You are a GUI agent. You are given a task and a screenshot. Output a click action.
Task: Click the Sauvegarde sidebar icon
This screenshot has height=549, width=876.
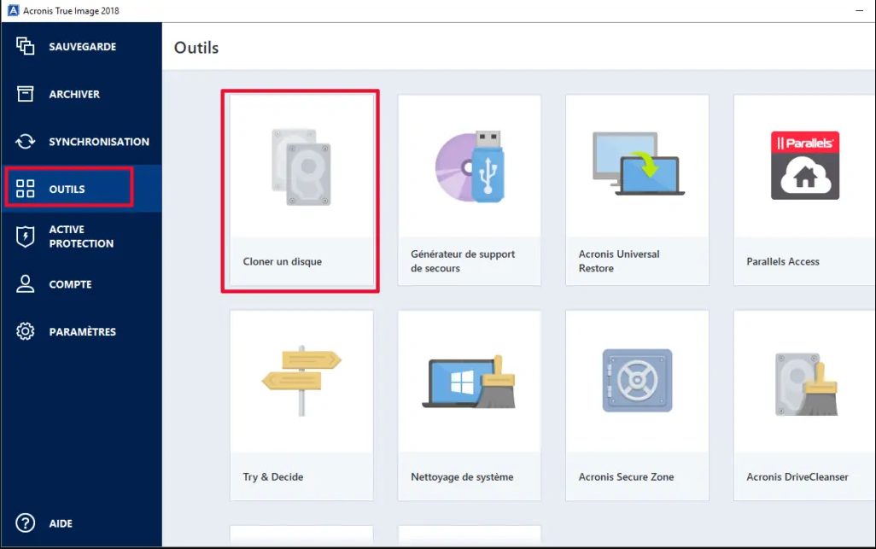point(25,46)
